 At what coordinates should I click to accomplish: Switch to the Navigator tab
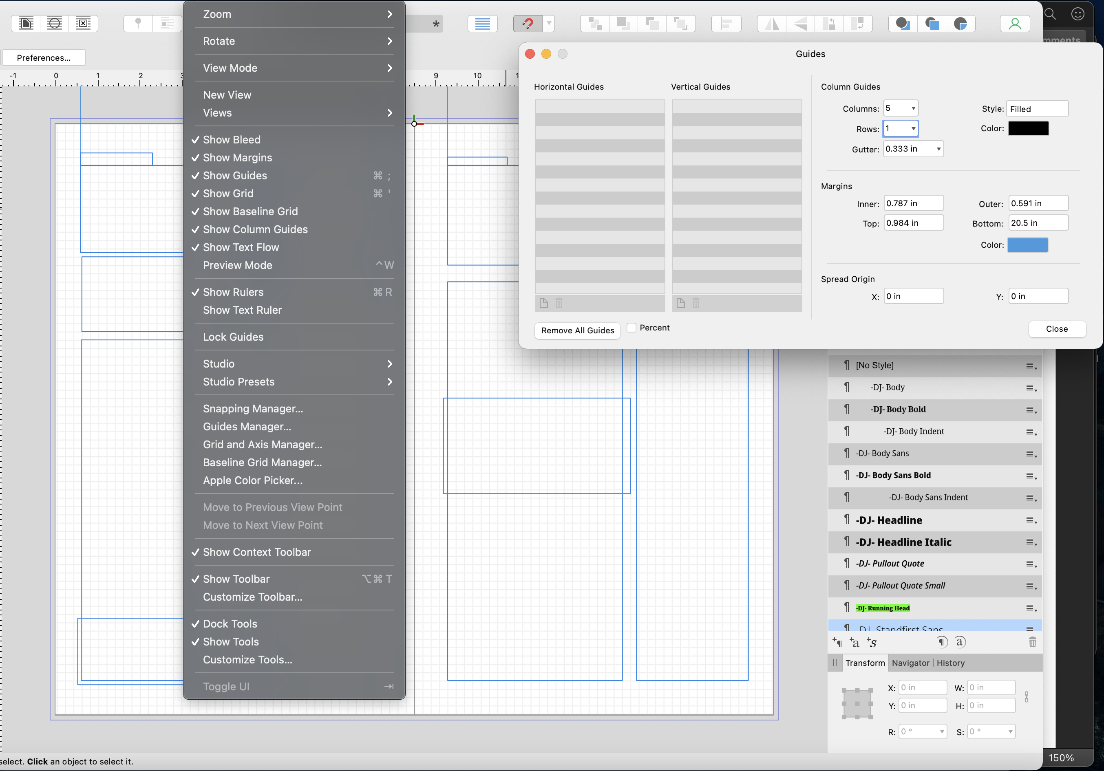910,663
